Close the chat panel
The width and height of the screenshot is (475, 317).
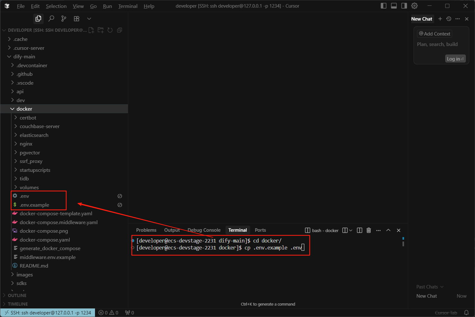tap(466, 19)
